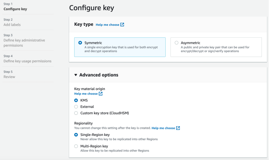Go to Step 2 Add labels
Screen dimensions: 269x160
(12, 25)
